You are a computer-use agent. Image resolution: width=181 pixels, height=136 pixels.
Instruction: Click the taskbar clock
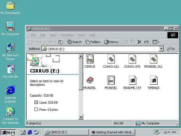170,132
